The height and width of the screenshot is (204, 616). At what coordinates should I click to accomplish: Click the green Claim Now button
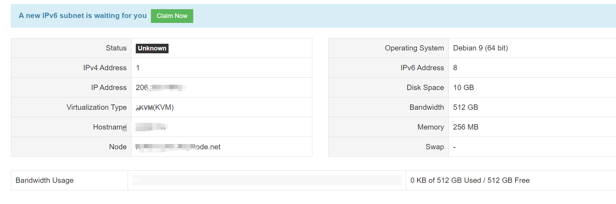(172, 16)
